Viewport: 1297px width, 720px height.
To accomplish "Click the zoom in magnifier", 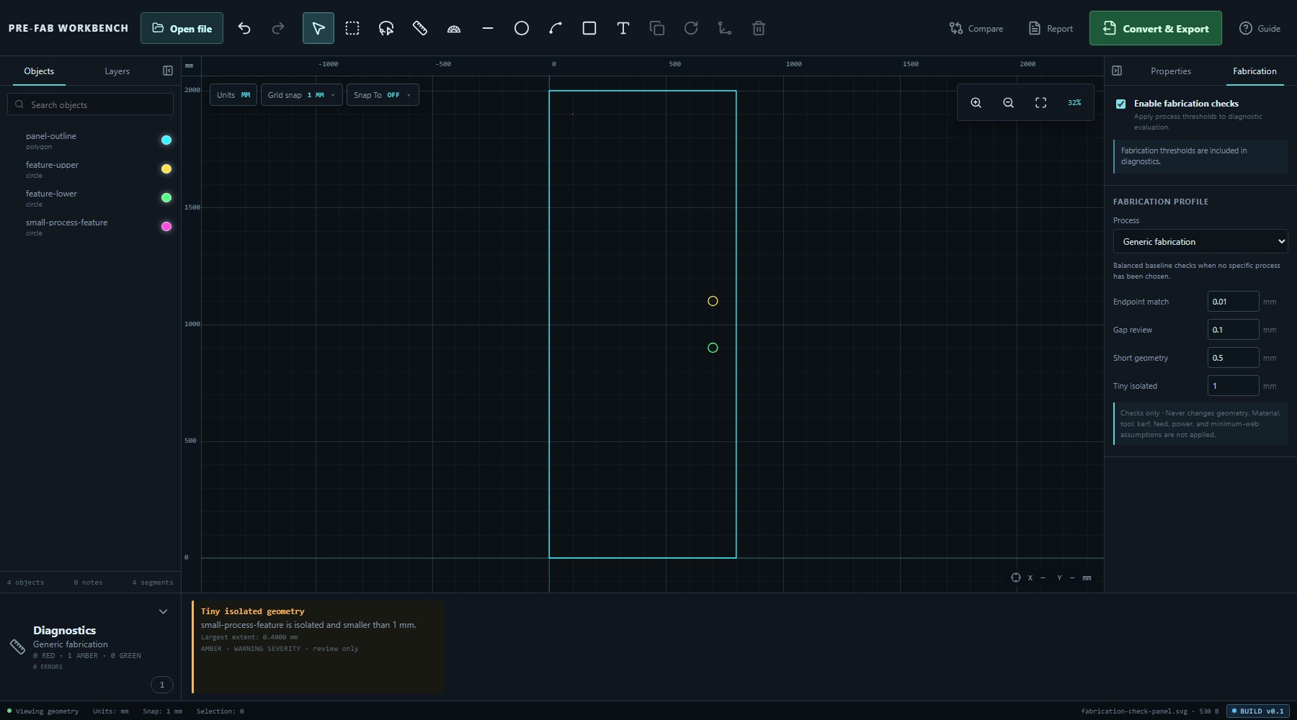I will pos(976,103).
